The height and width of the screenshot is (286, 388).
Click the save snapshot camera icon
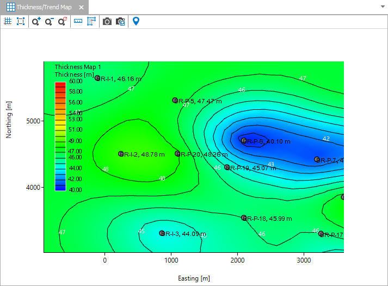(x=120, y=21)
